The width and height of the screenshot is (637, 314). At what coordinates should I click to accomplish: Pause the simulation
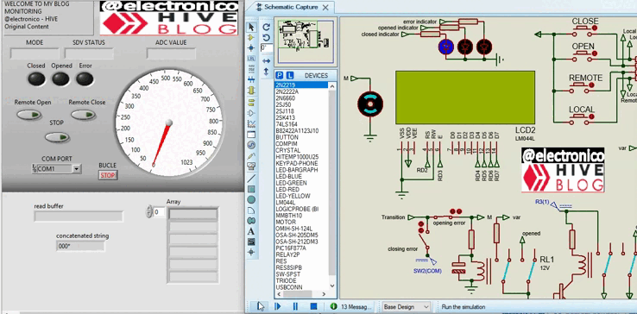click(296, 306)
